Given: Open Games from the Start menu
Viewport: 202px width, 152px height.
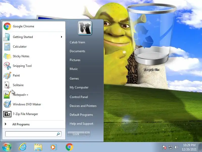Looking at the screenshot, I should pos(74,79).
